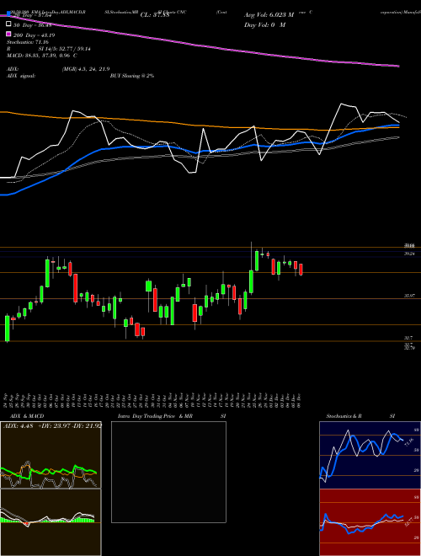The width and height of the screenshot is (421, 556).
Task: Click the blue 20 Day legend swatch
Action: pyautogui.click(x=8, y=14)
